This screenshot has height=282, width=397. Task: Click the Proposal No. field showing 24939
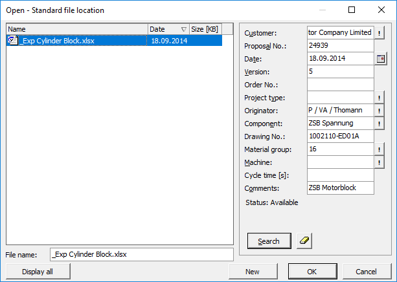(340, 46)
